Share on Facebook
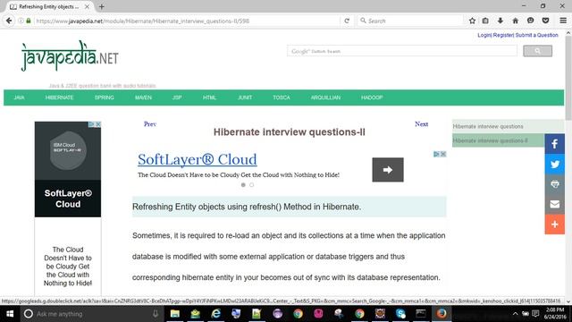Viewport: 572px width, 322px height. click(555, 144)
